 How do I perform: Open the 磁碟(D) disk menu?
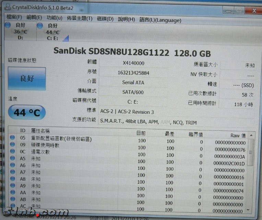(x=105, y=19)
